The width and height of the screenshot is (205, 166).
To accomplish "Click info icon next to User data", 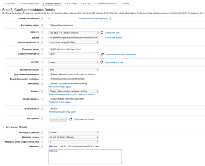I will (42, 146).
